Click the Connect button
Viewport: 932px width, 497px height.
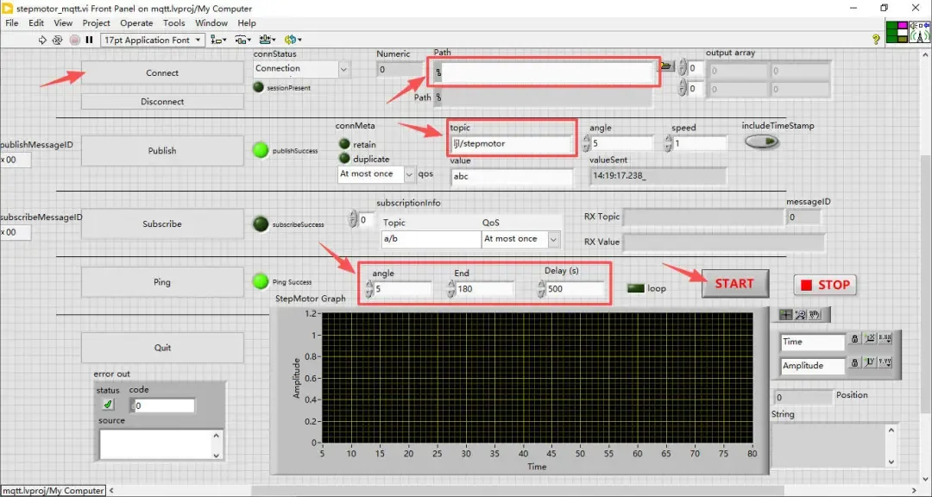pyautogui.click(x=162, y=72)
